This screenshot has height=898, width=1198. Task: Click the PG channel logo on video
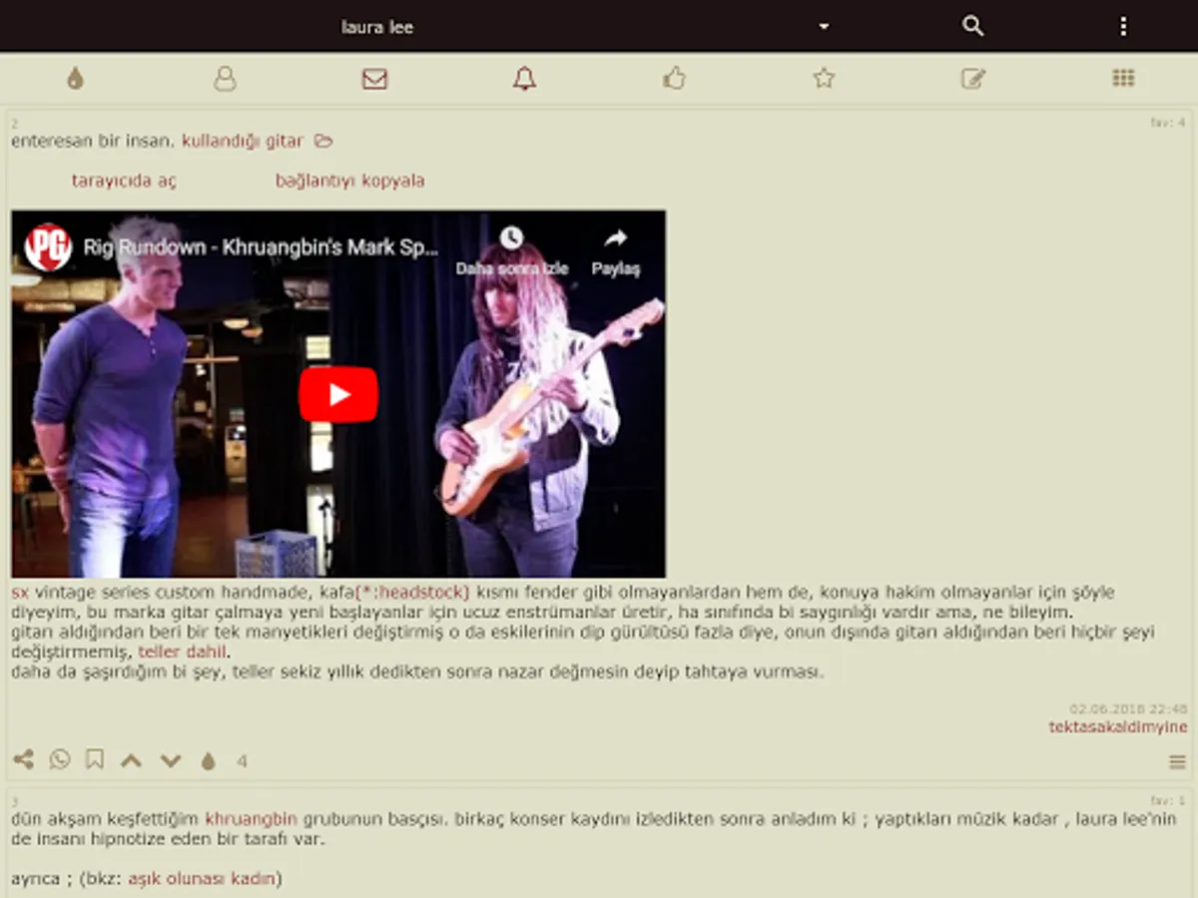pos(48,247)
